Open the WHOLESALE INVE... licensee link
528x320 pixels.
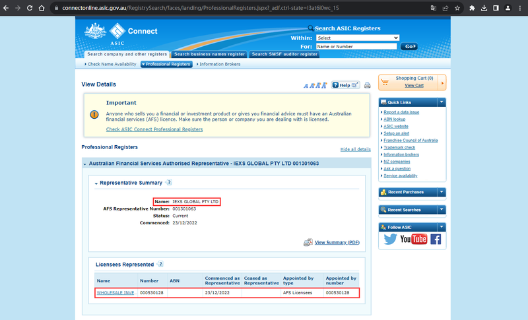pos(117,293)
